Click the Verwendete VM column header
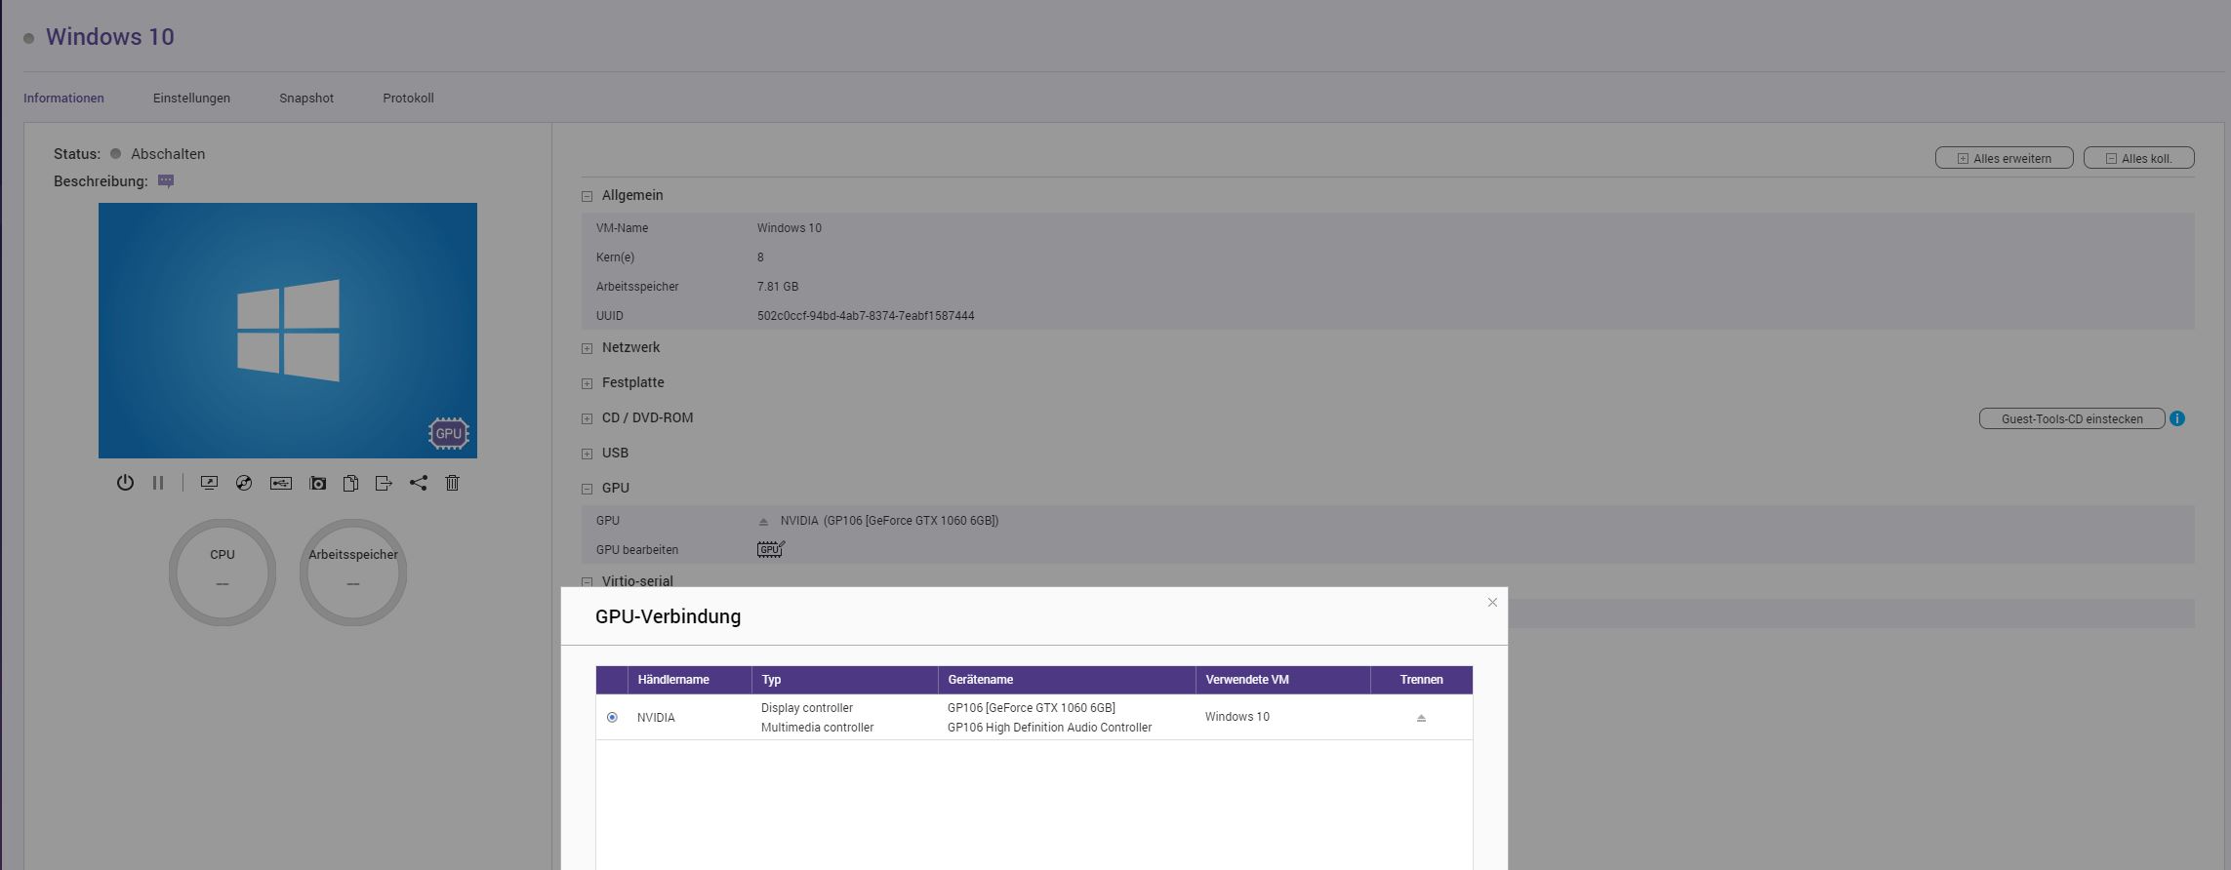Image resolution: width=2231 pixels, height=870 pixels. (x=1283, y=680)
